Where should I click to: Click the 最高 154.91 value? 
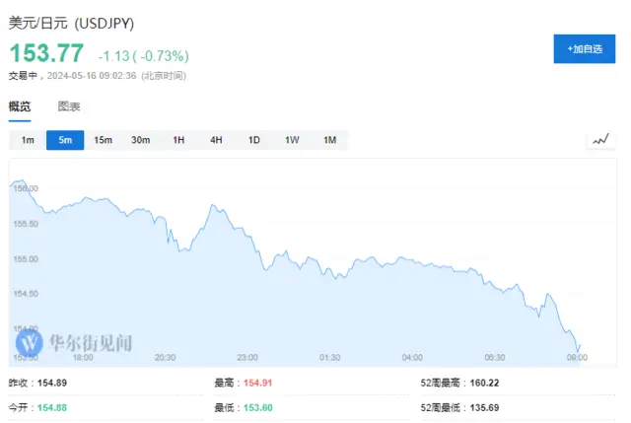[x=258, y=383]
